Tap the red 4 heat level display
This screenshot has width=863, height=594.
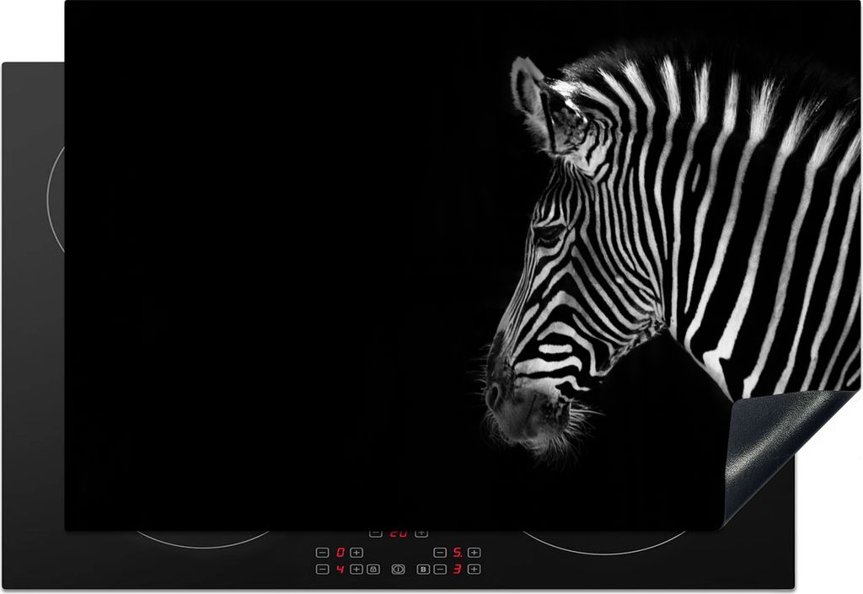340,570
